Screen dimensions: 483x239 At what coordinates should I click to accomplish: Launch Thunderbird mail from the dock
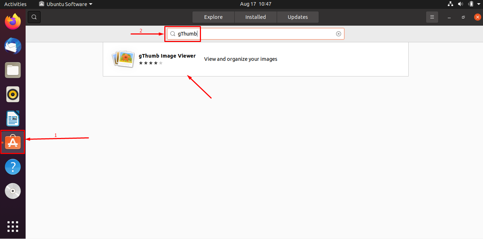13,46
